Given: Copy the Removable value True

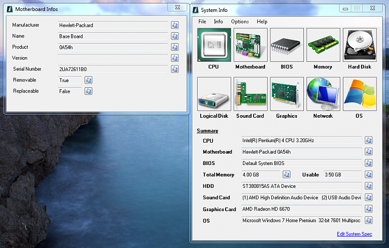Looking at the screenshot, I should (88, 80).
